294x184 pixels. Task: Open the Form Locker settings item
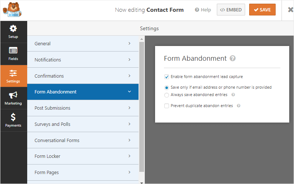[83, 156]
